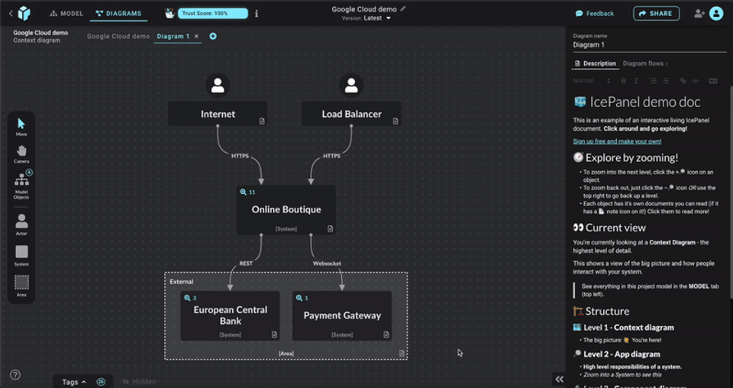Screen dimensions: 733x388
Task: Click the Diagram name input field
Action: (x=649, y=45)
